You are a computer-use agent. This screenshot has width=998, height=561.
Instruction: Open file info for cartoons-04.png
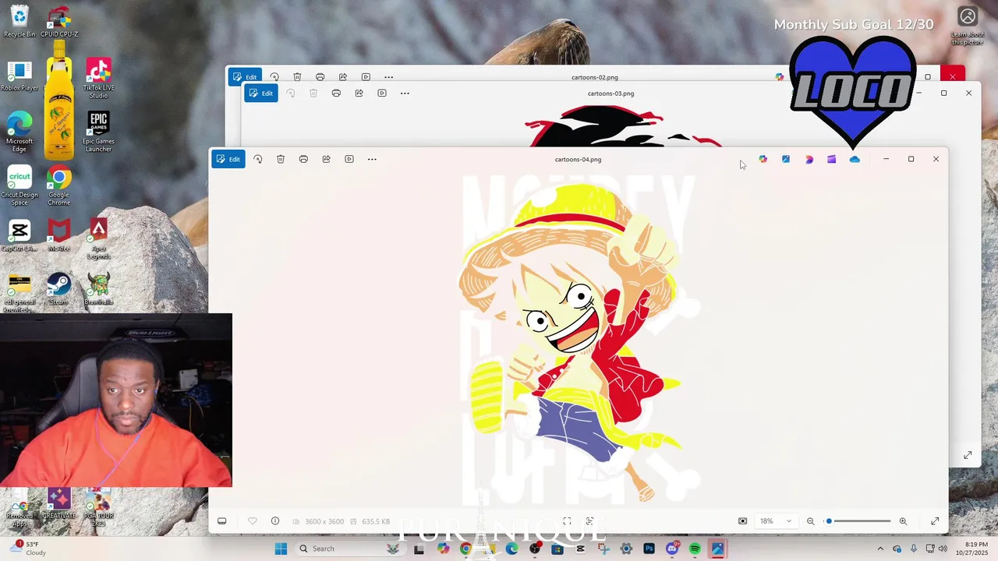pyautogui.click(x=275, y=521)
